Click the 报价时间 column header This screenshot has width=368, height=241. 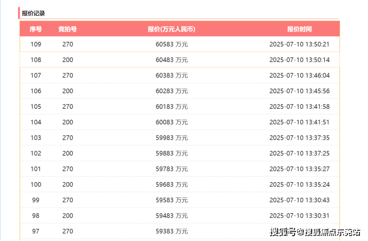pyautogui.click(x=299, y=29)
